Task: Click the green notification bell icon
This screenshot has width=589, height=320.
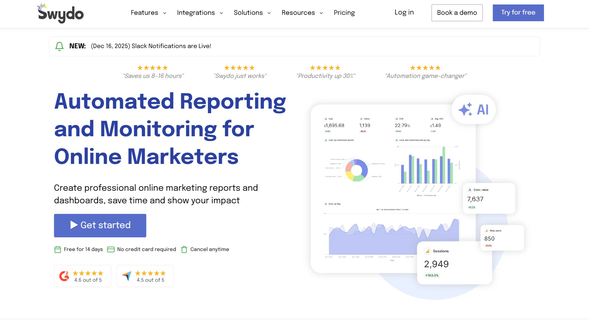Action: [59, 46]
